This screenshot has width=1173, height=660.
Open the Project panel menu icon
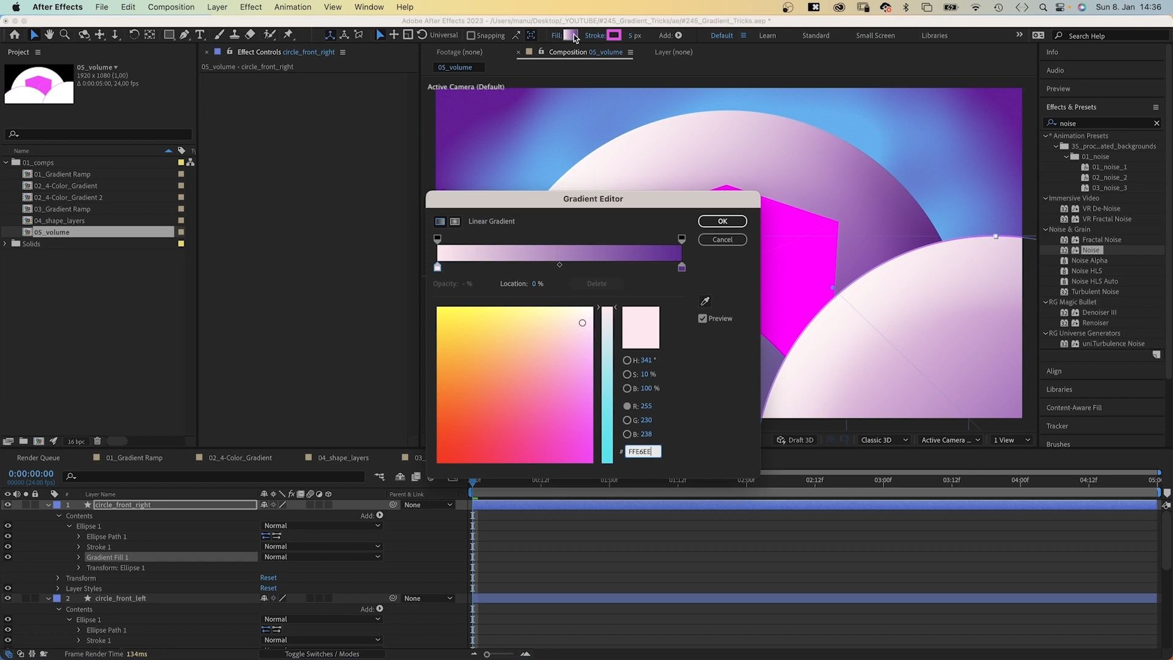pyautogui.click(x=38, y=52)
